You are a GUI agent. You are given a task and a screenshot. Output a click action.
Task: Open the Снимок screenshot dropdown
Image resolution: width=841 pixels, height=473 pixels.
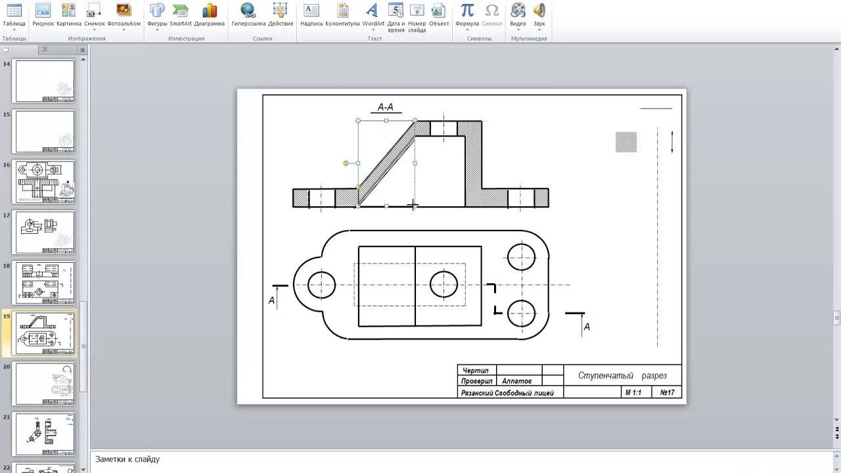[94, 17]
